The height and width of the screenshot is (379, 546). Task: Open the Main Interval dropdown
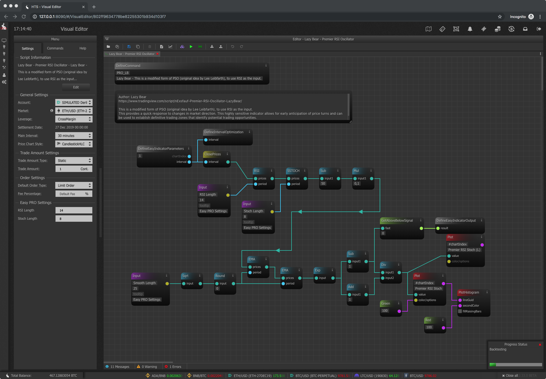point(74,135)
